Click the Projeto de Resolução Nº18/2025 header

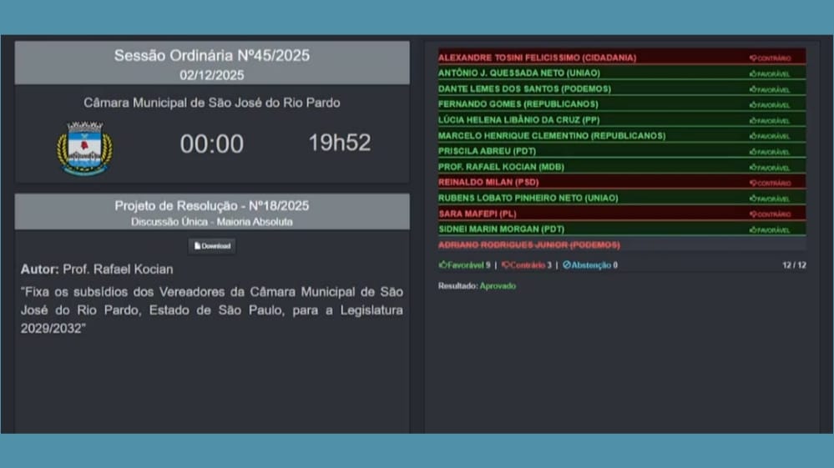(212, 206)
